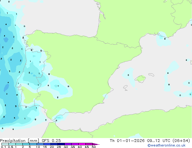Viewport: 192px width, 148px height.
Task: Click the 35–40 mm legend color box
Action: [75, 144]
